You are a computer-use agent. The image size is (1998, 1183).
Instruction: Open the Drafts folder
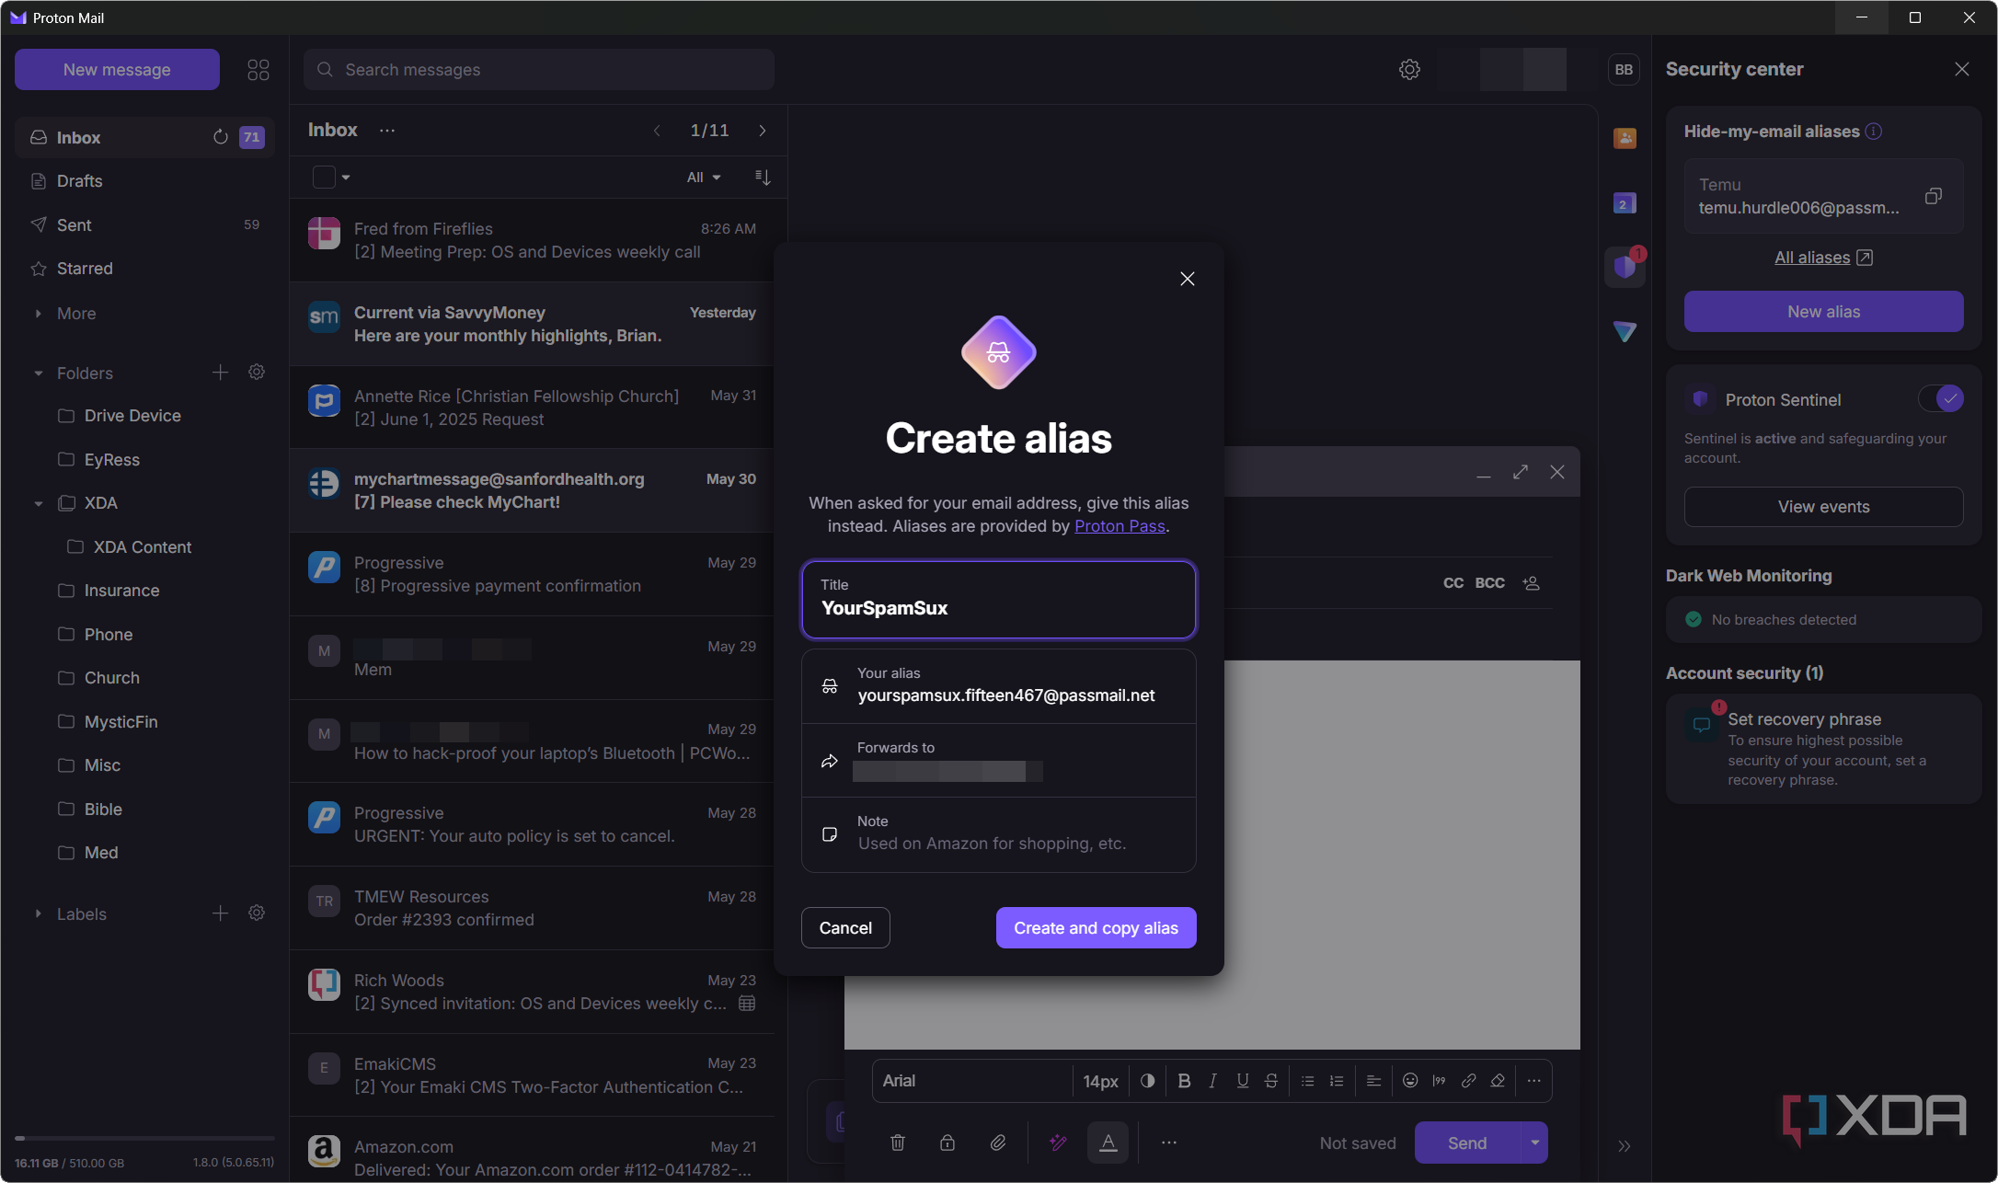point(144,181)
